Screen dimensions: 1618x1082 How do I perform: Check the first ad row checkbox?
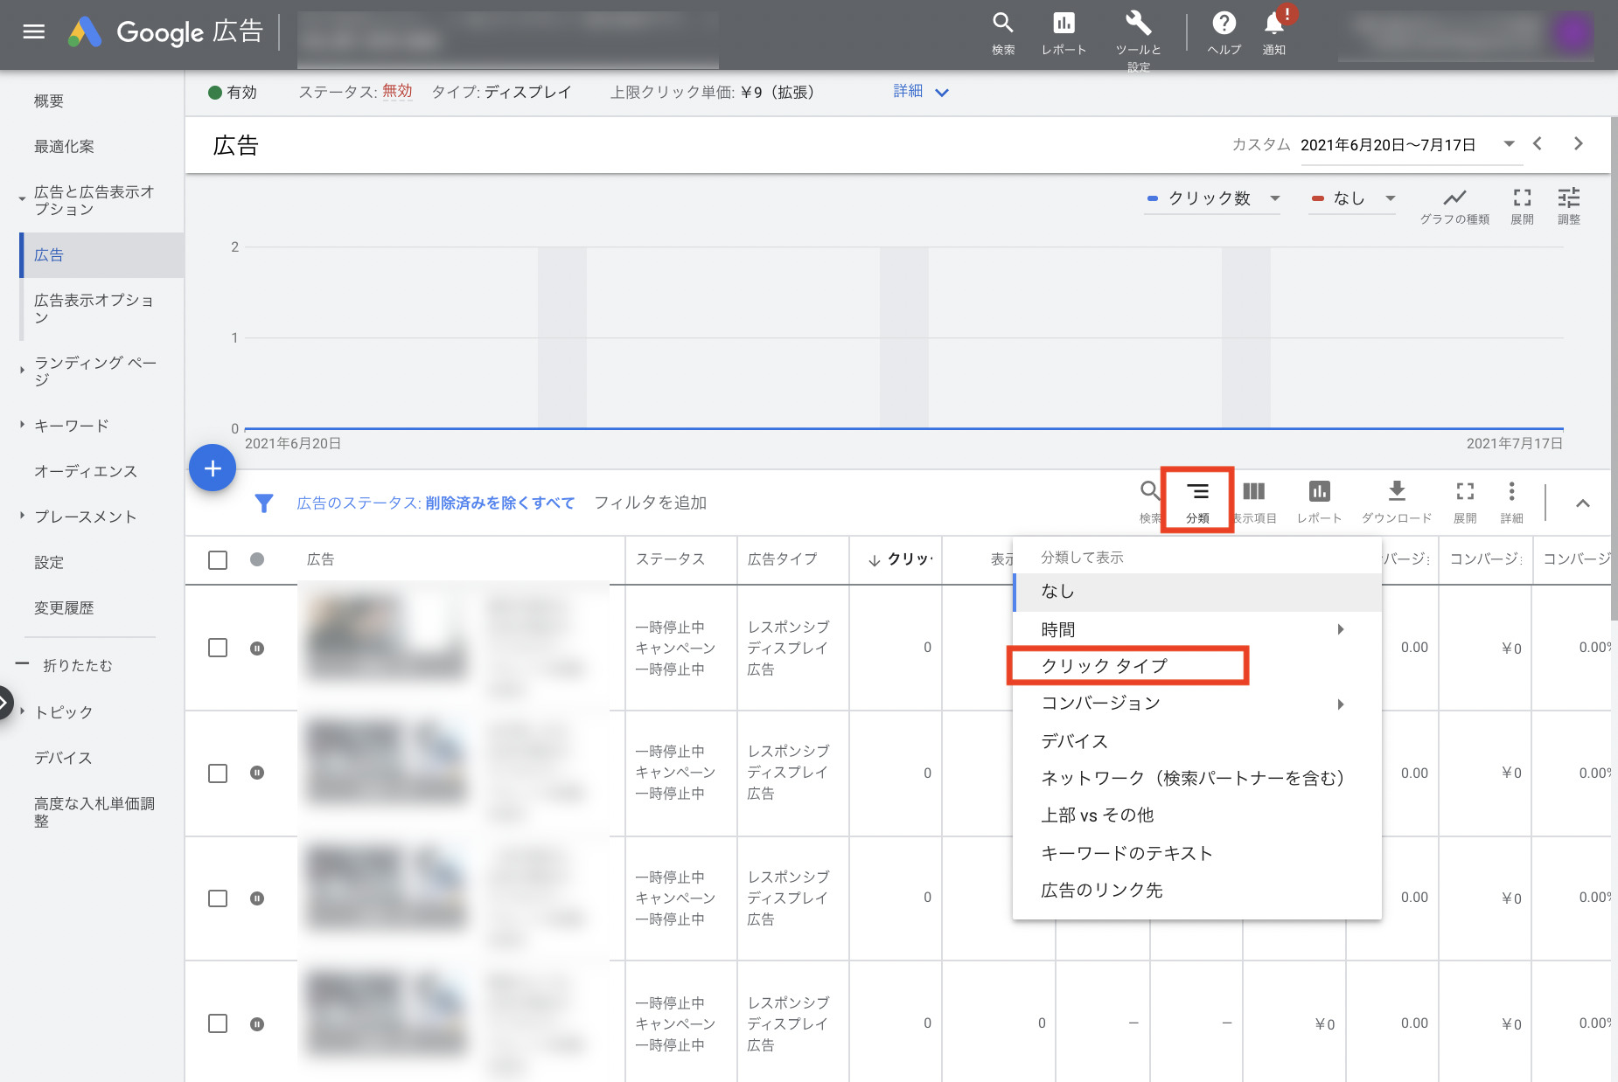click(218, 648)
